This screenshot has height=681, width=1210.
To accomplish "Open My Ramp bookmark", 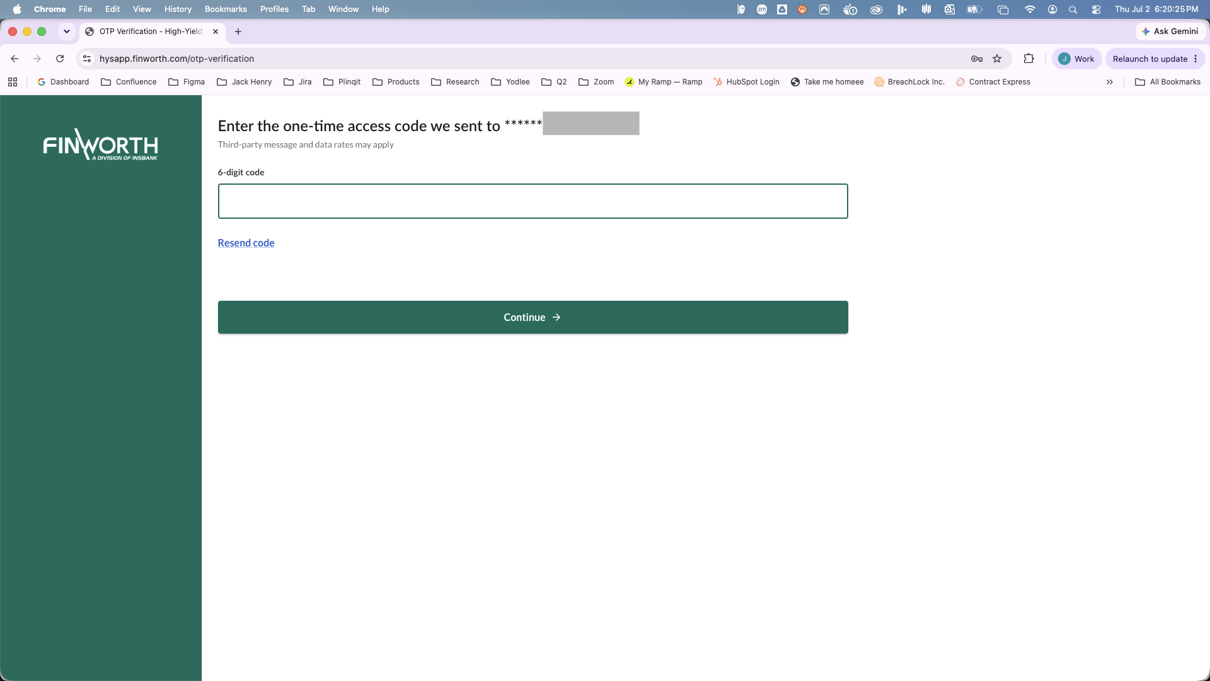I will [x=664, y=82].
